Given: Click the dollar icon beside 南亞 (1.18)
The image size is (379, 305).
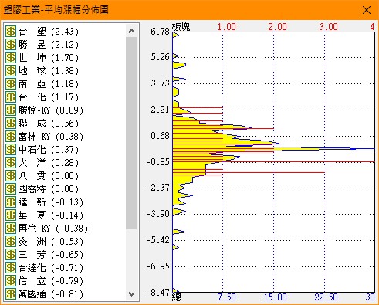Looking at the screenshot, I should (x=11, y=84).
